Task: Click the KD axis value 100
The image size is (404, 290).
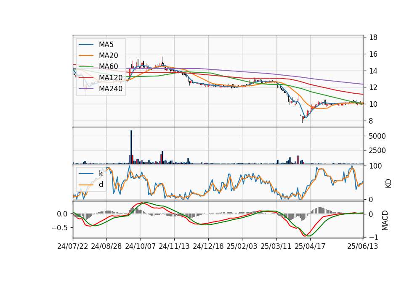Action: coord(375,166)
